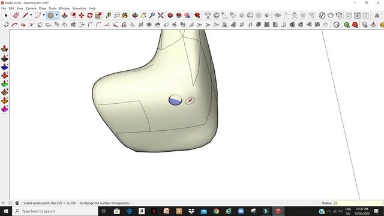Open Dropbox from the taskbar
This screenshot has height=216, width=384.
click(191, 211)
